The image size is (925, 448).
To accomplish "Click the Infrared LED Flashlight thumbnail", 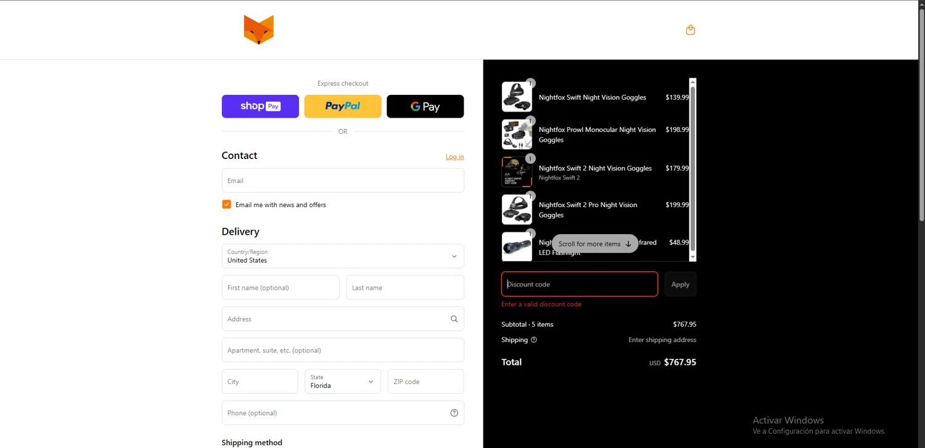I will pyautogui.click(x=517, y=246).
